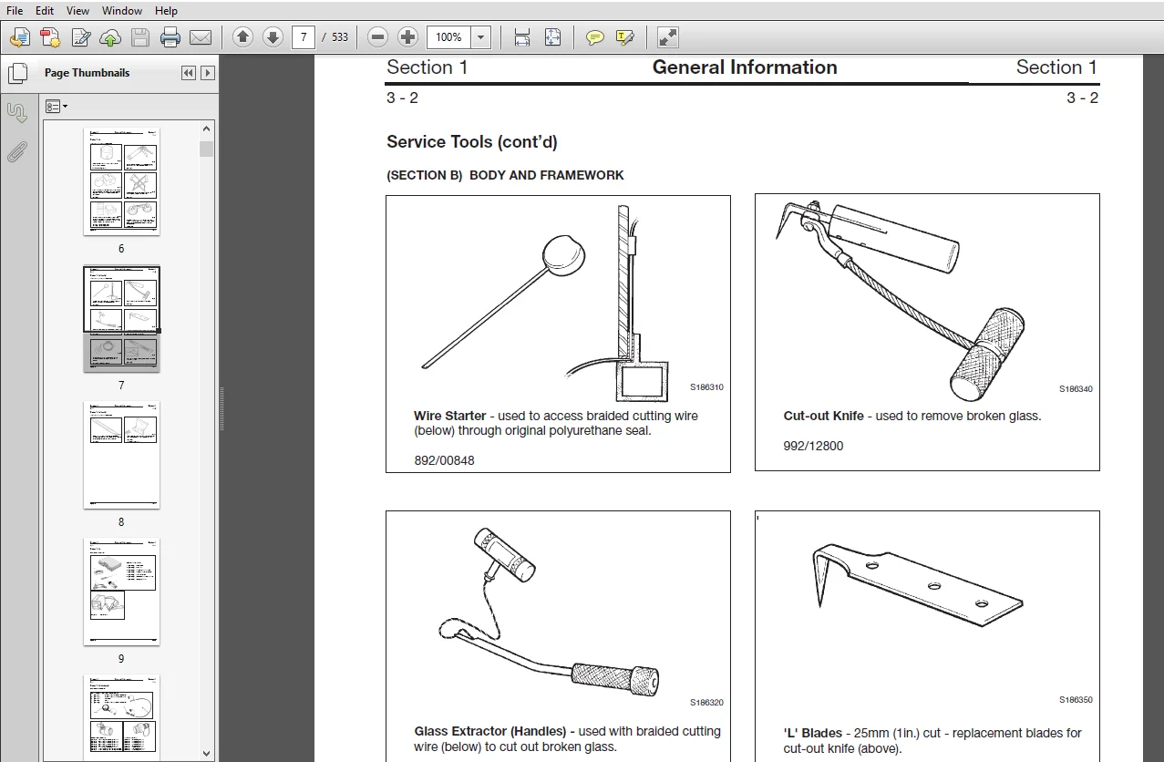Screen dimensions: 1164x762
Task: Click the part number 892/00848
Action: pos(444,460)
